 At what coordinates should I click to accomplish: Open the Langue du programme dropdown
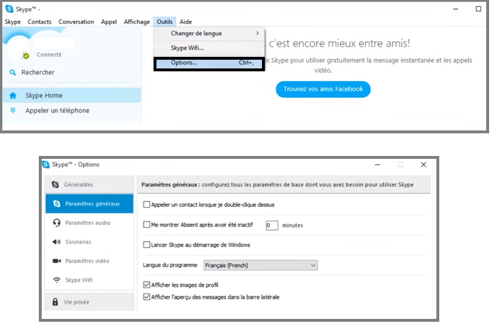pos(260,265)
